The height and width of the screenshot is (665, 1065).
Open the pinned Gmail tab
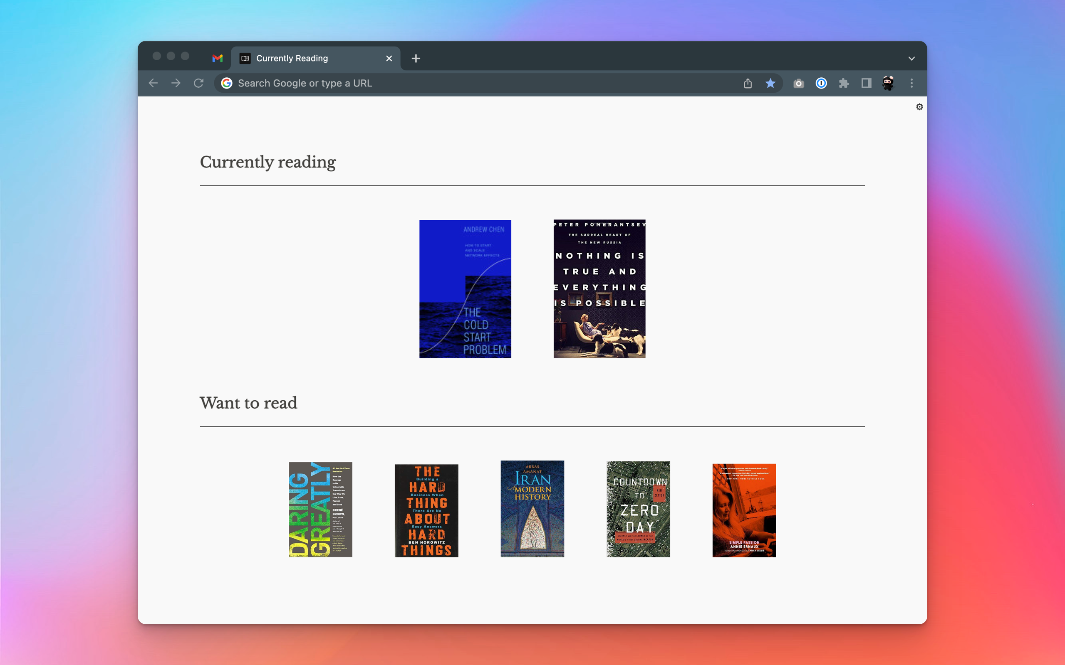(218, 58)
